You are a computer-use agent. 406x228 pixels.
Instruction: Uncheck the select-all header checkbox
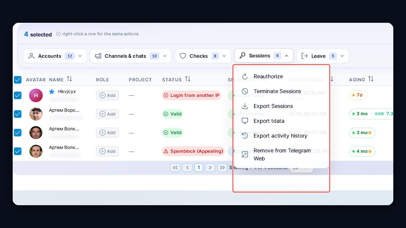(x=18, y=79)
